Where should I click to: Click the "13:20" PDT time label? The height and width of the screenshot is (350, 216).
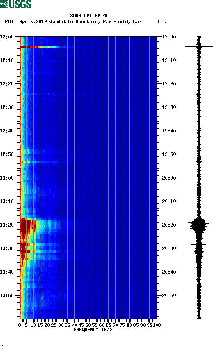[7, 225]
